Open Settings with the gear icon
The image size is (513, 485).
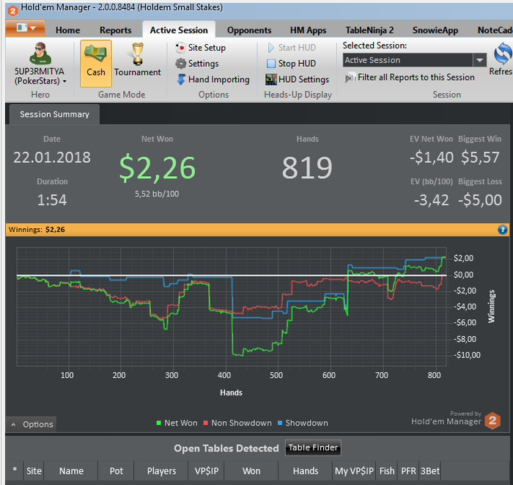pyautogui.click(x=197, y=64)
